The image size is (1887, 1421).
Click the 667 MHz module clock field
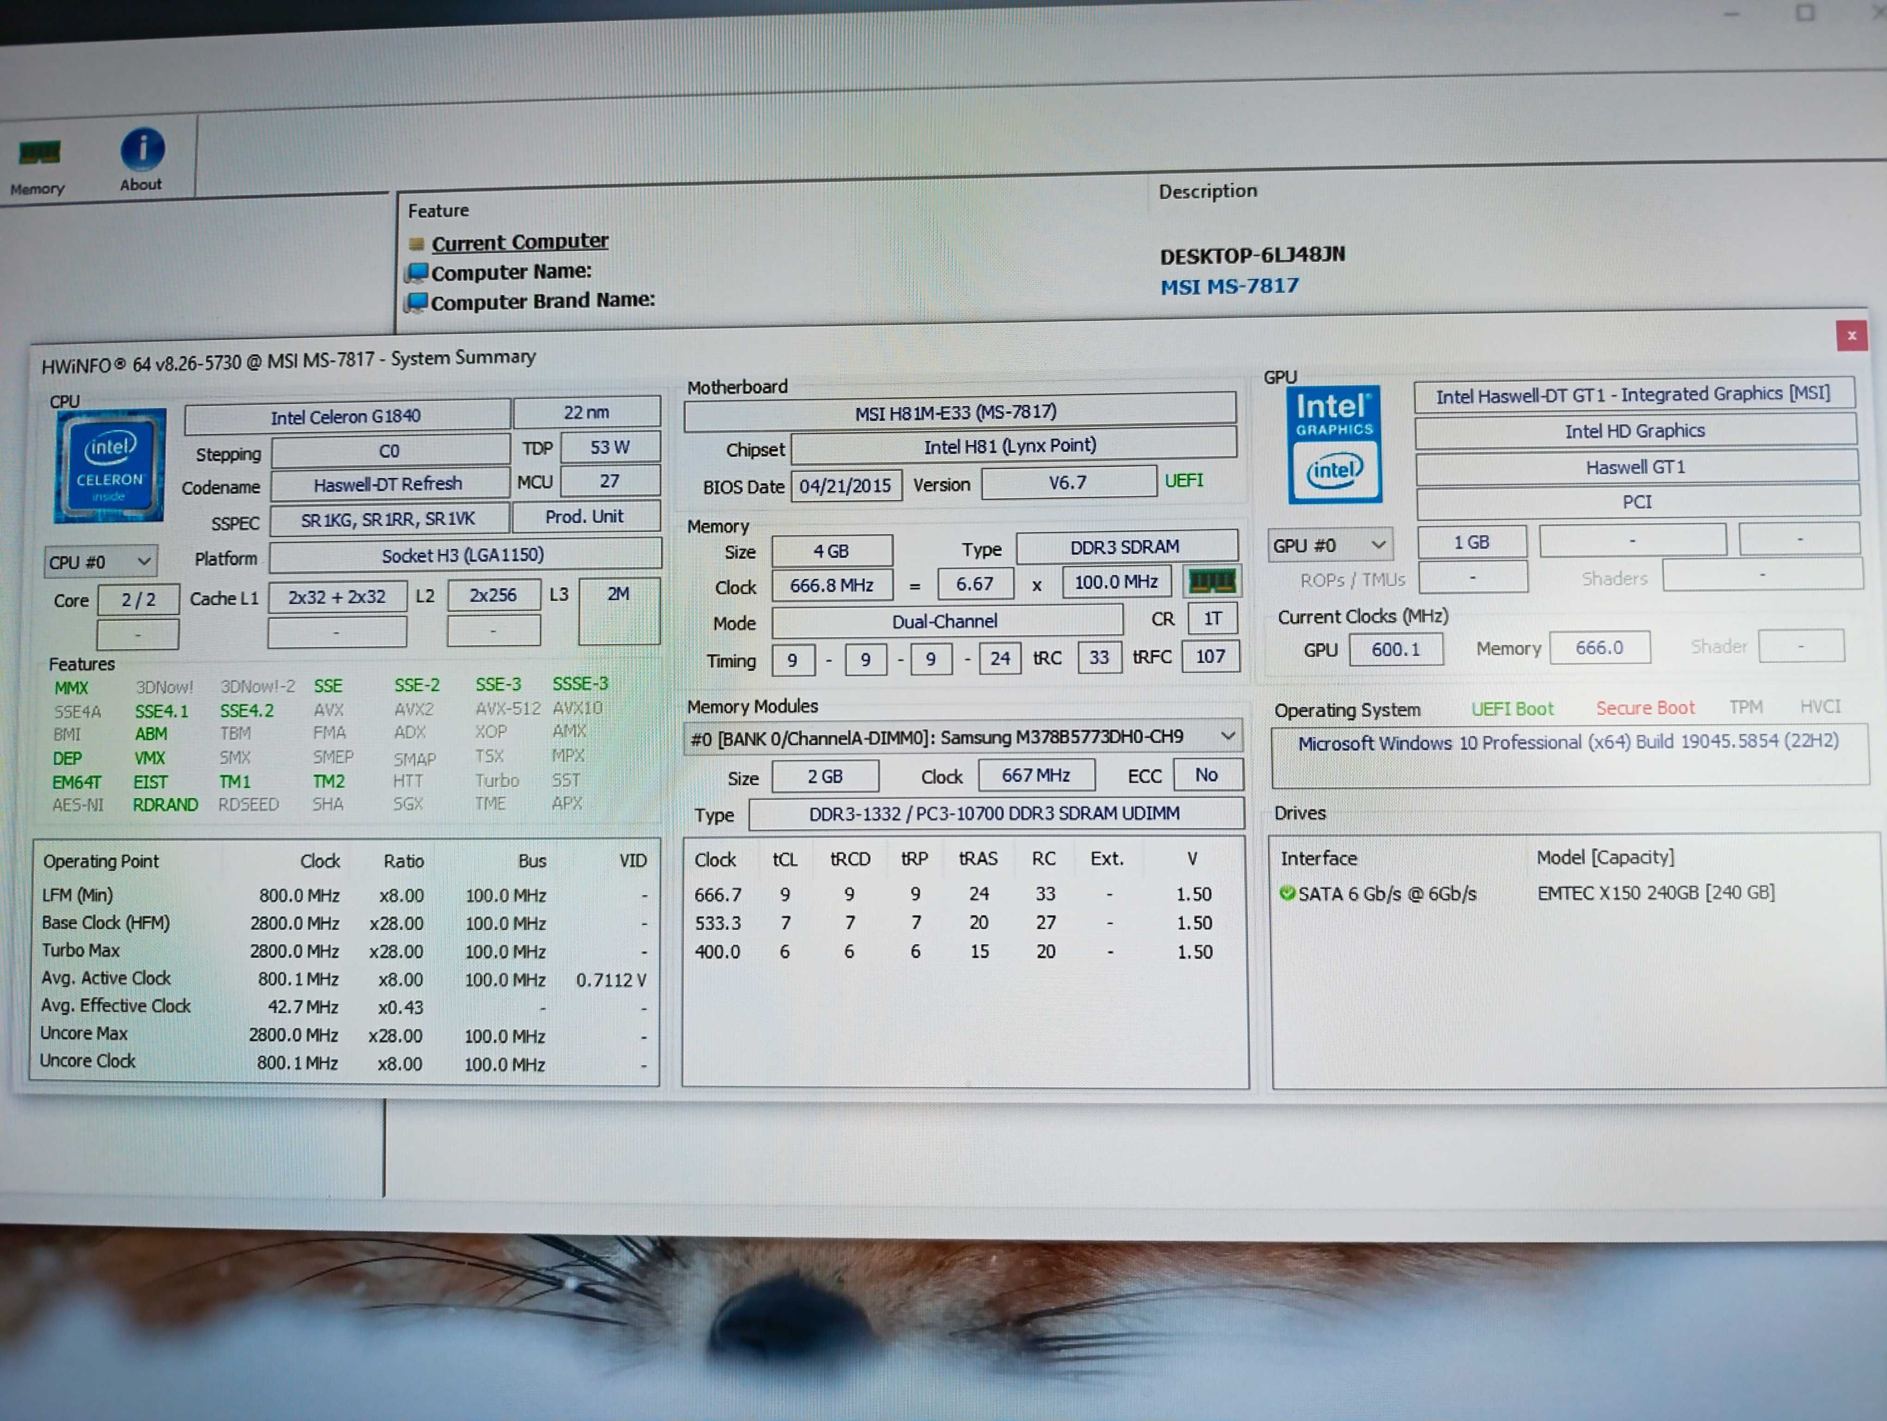(x=1036, y=775)
